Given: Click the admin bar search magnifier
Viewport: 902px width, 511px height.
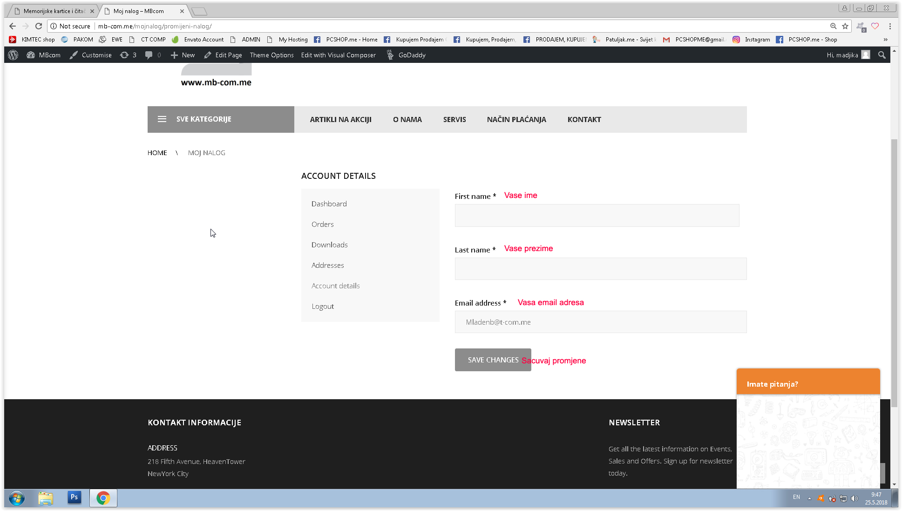Looking at the screenshot, I should click(x=882, y=55).
